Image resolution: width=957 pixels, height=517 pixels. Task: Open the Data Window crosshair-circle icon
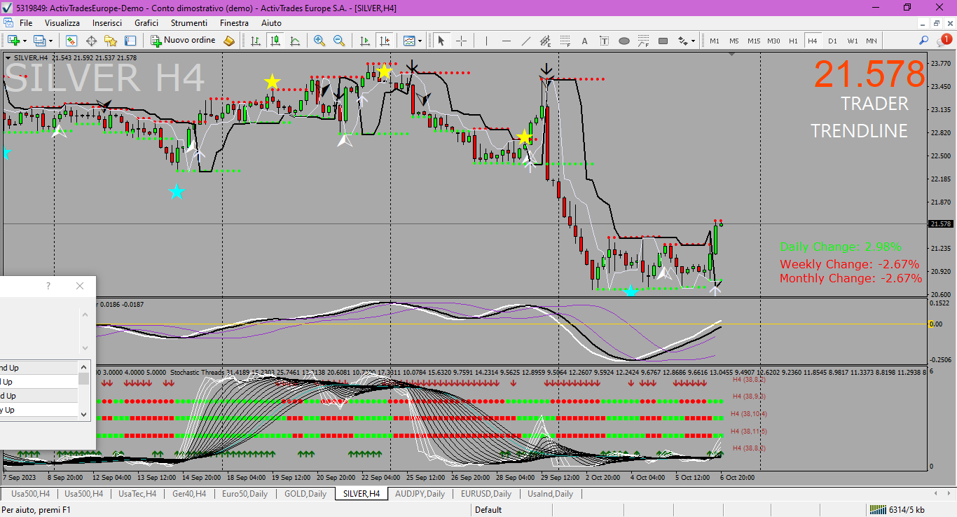pos(91,41)
